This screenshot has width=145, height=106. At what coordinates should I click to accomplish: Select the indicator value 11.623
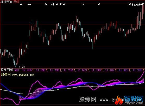82,70
